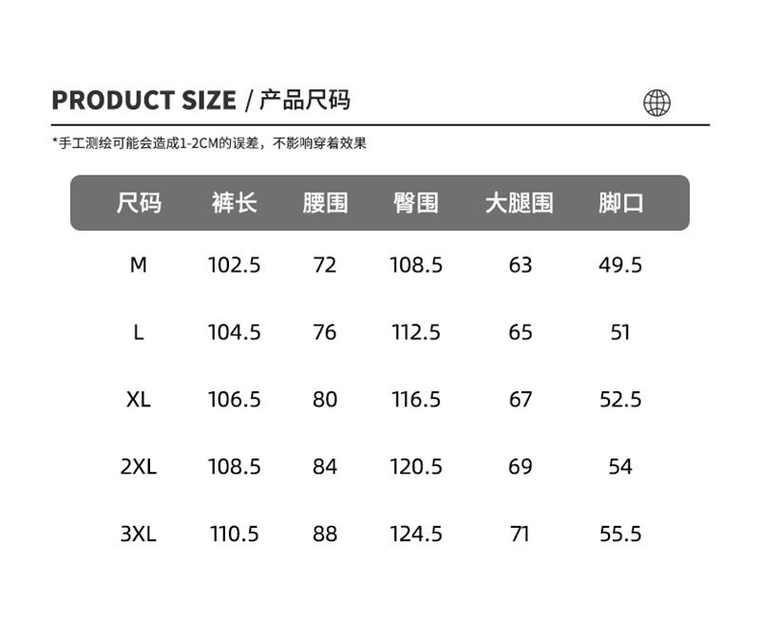
Task: Click the 88 waist value
Action: tap(325, 534)
